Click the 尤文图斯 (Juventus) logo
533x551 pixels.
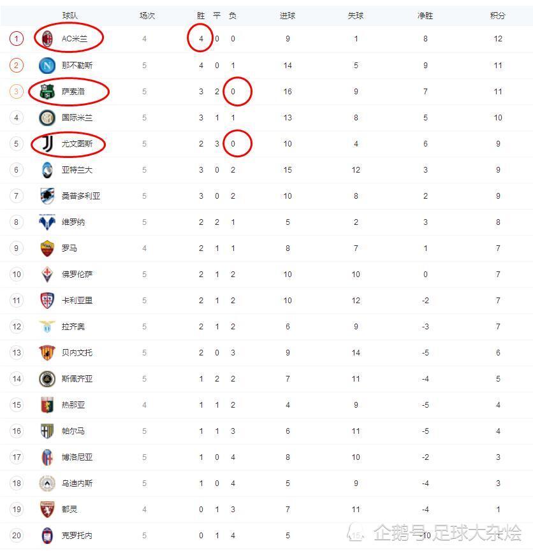coord(47,144)
